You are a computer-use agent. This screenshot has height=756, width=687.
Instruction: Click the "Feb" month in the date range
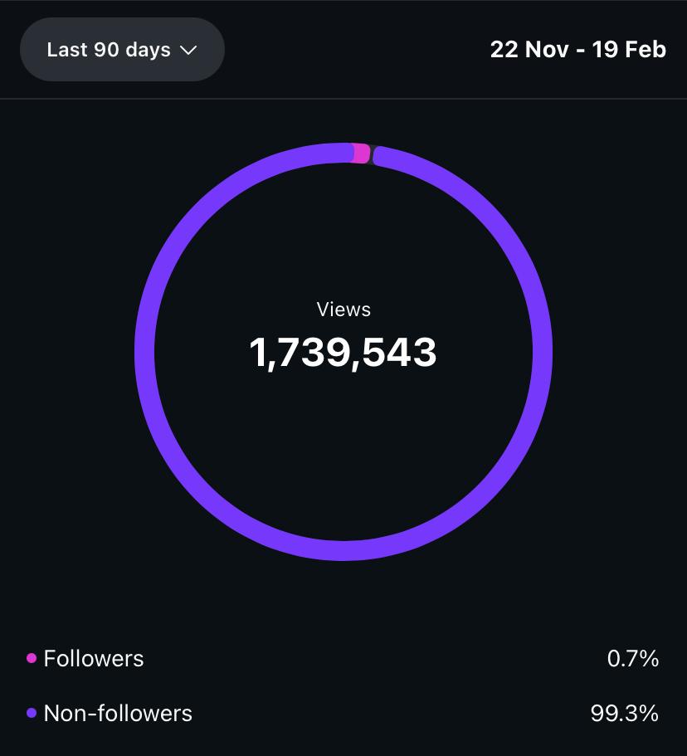(x=646, y=50)
